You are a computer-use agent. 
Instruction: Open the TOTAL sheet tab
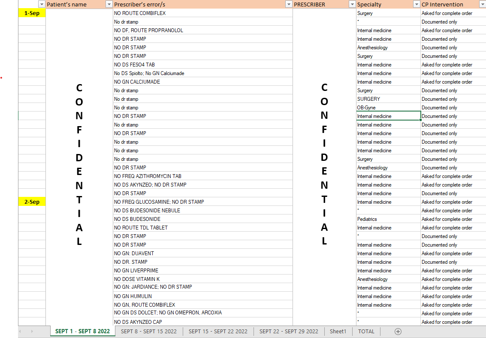pyautogui.click(x=366, y=332)
